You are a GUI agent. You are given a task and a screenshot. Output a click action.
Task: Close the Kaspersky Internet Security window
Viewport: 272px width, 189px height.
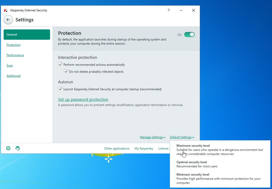[x=194, y=10]
